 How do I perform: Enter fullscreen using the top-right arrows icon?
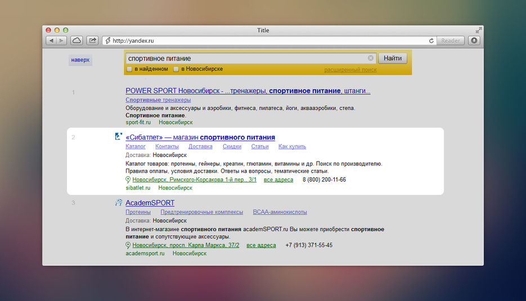point(478,30)
